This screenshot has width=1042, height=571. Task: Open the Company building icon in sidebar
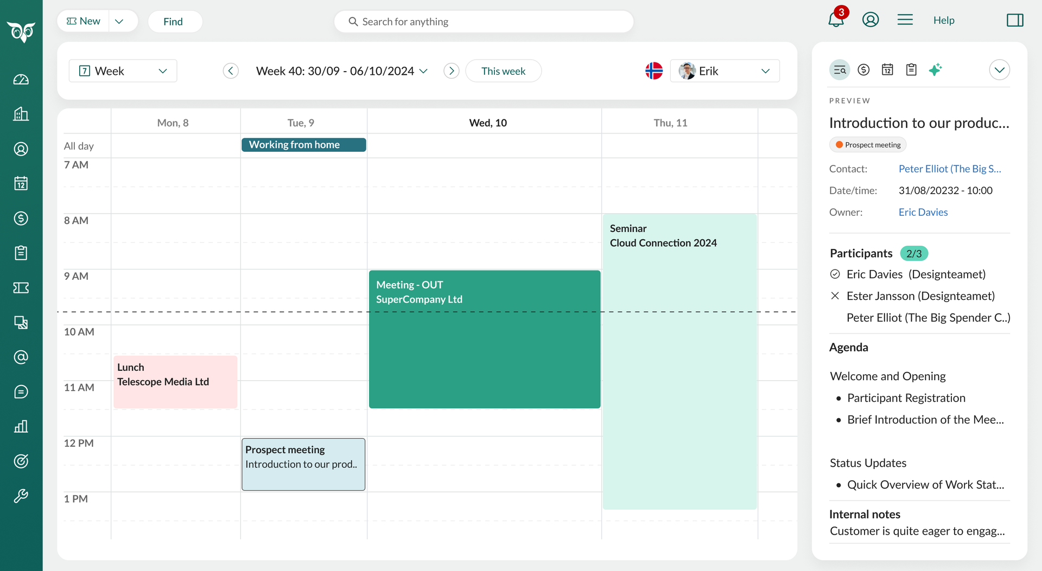click(21, 114)
